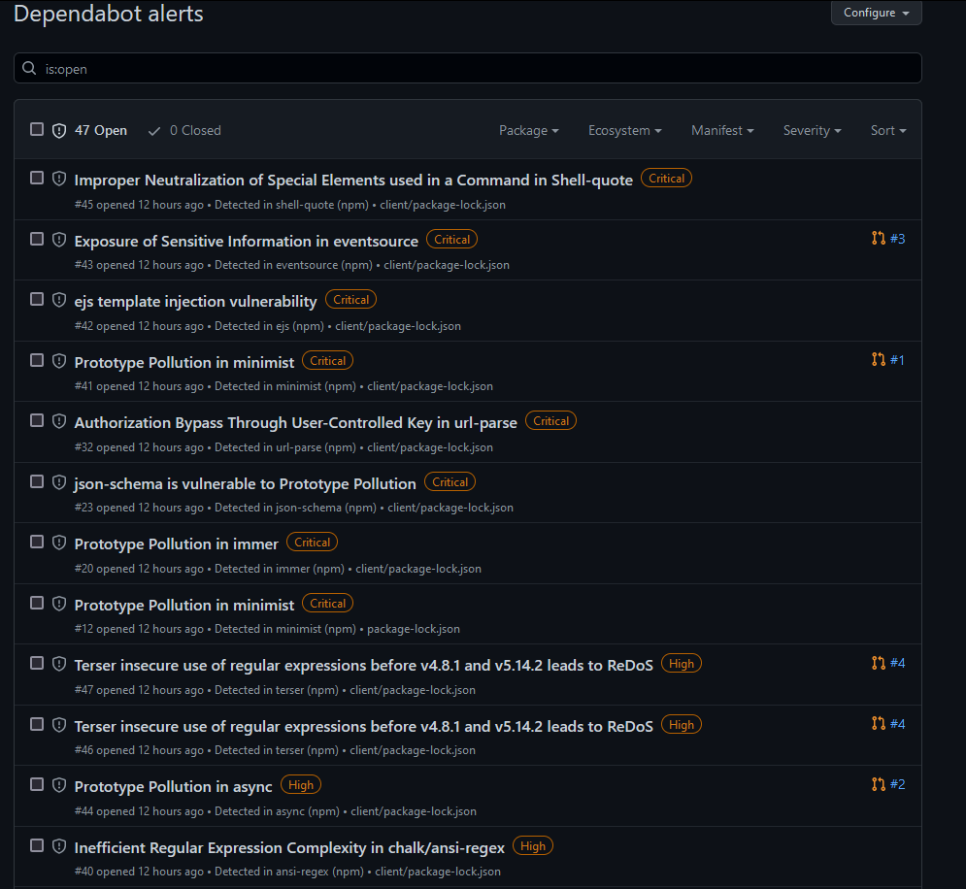Screen dimensions: 966x889
Task: Click shield icon of json-schema alert
Action: click(x=59, y=482)
